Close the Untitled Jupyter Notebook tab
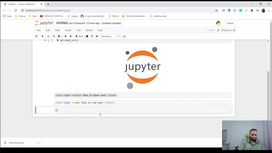Screen dimensions: 272x153 point(42,4)
